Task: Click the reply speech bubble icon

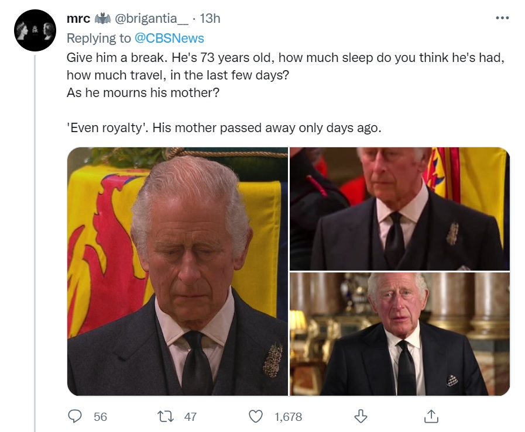Action: tap(75, 417)
